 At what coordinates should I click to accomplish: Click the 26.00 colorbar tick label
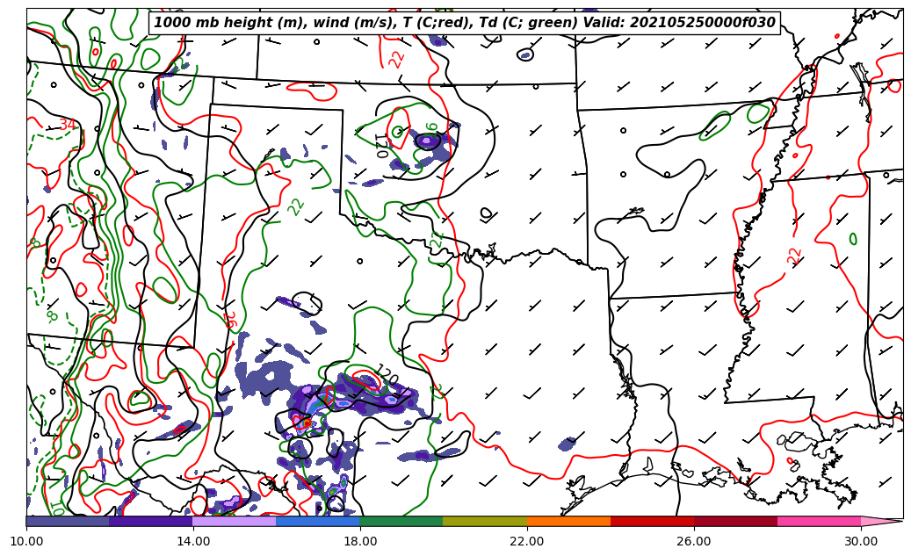coord(694,541)
